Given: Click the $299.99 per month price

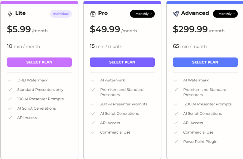Looking at the screenshot, I should coord(198,29).
